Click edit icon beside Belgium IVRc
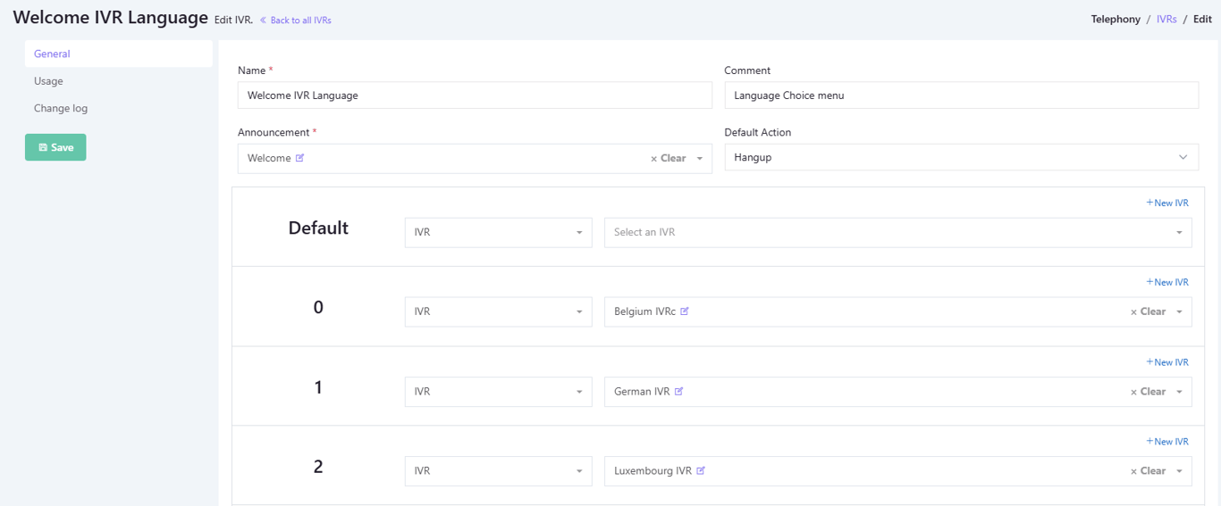Image resolution: width=1221 pixels, height=506 pixels. (x=685, y=311)
